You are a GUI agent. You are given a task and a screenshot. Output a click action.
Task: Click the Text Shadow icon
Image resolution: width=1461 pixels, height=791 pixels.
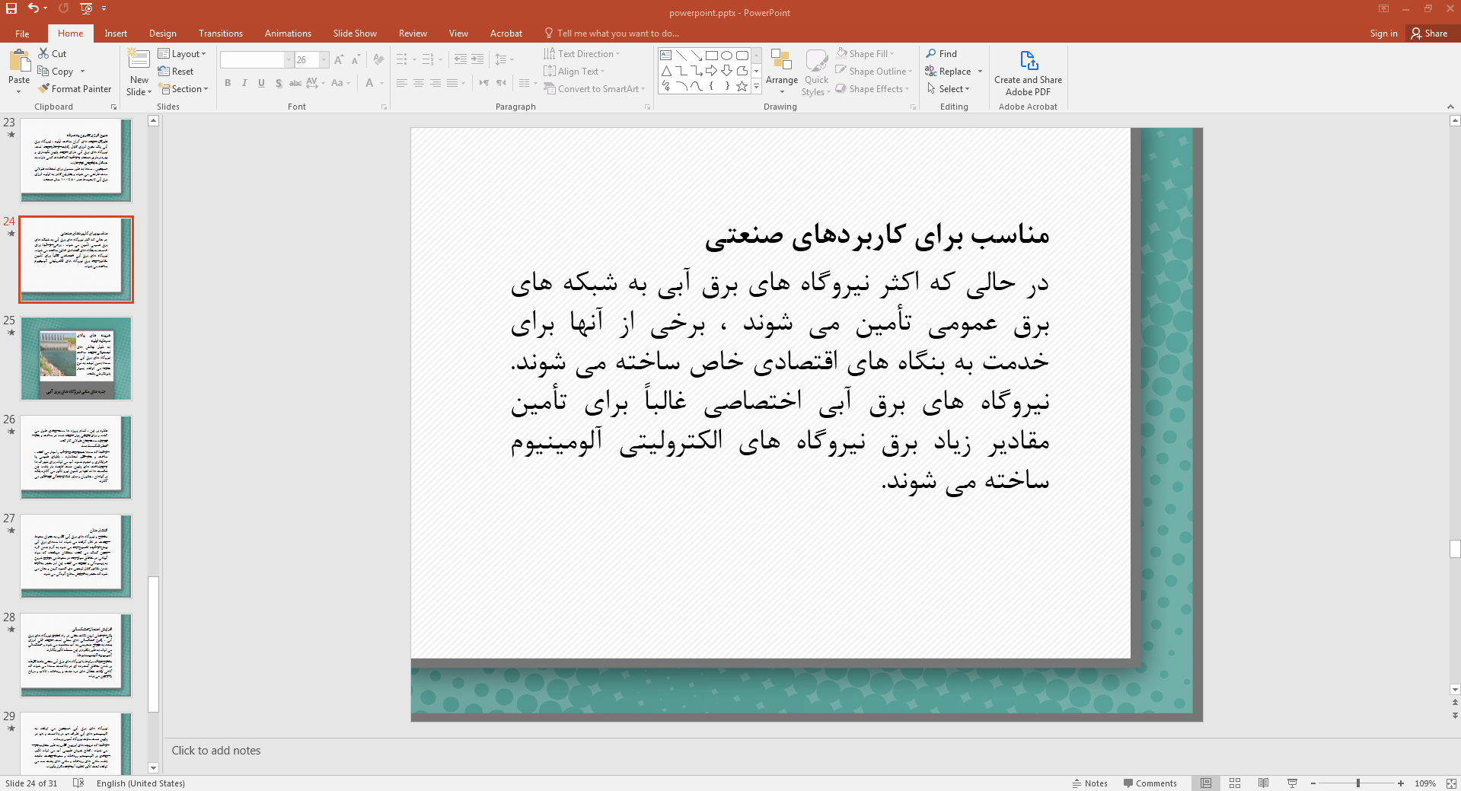point(279,83)
